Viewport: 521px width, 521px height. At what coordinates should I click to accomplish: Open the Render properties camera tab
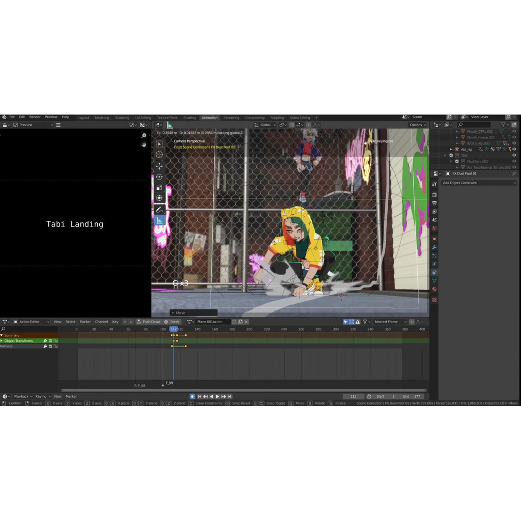(435, 194)
